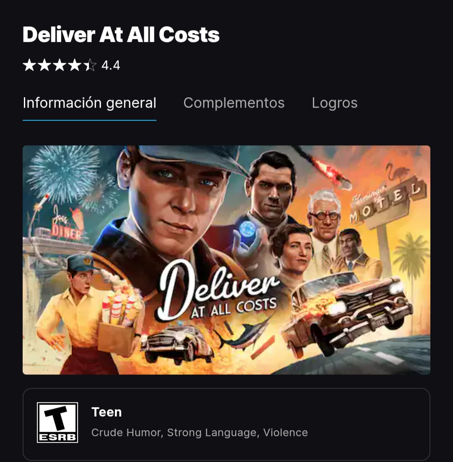Switch to the Complementos tab
This screenshot has height=462, width=453.
[234, 103]
